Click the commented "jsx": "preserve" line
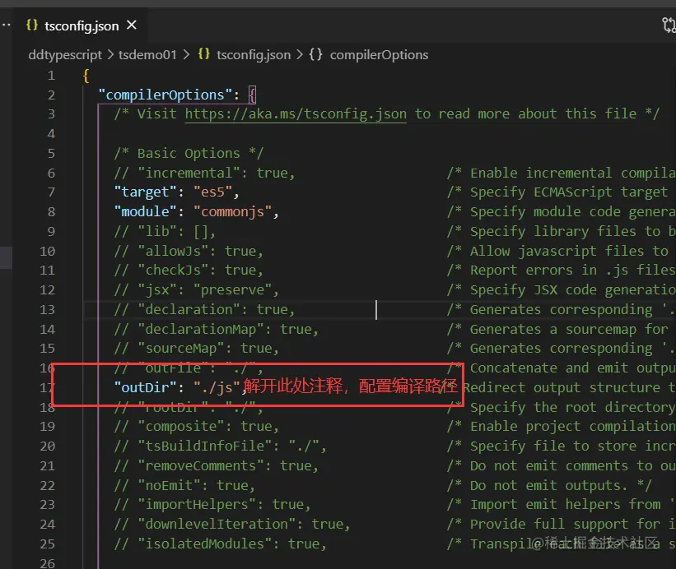Viewport: 676px width, 569px height. click(x=197, y=290)
